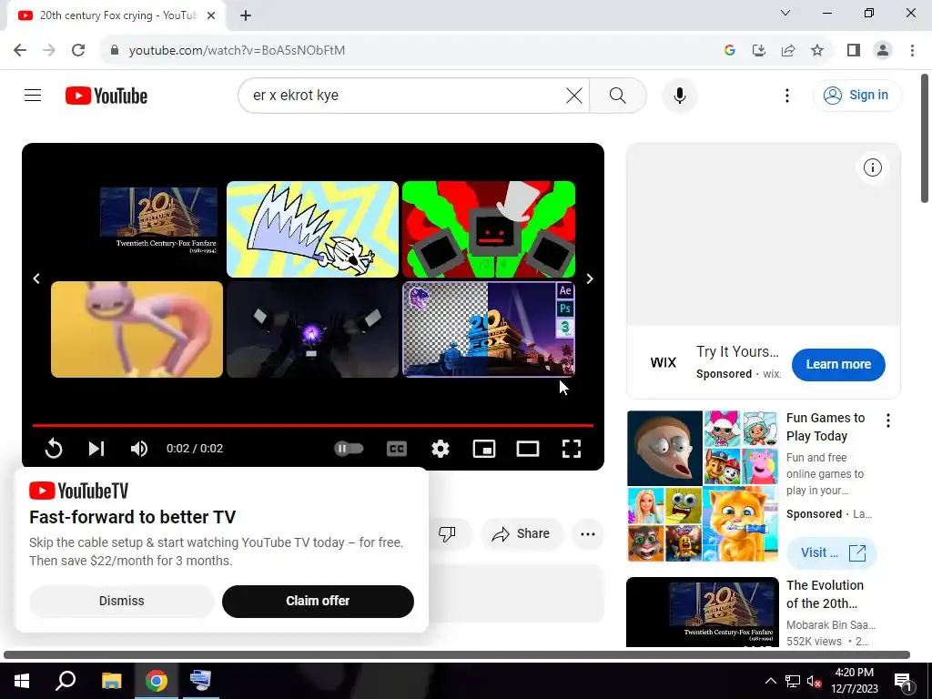The width and height of the screenshot is (932, 699).
Task: Reload the page
Action: pos(78,50)
